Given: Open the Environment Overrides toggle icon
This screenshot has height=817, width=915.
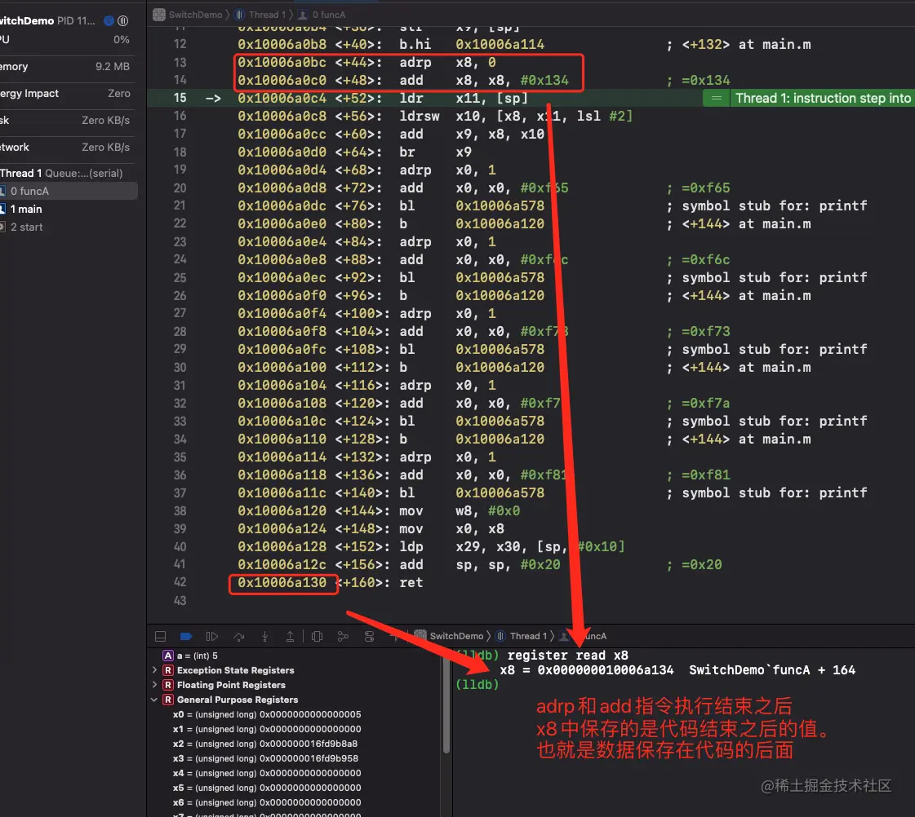Looking at the screenshot, I should 370,636.
